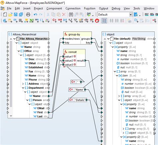The height and width of the screenshot is (145, 158).
Task: Open the Default configuration dropdown
Action: coord(131,15)
